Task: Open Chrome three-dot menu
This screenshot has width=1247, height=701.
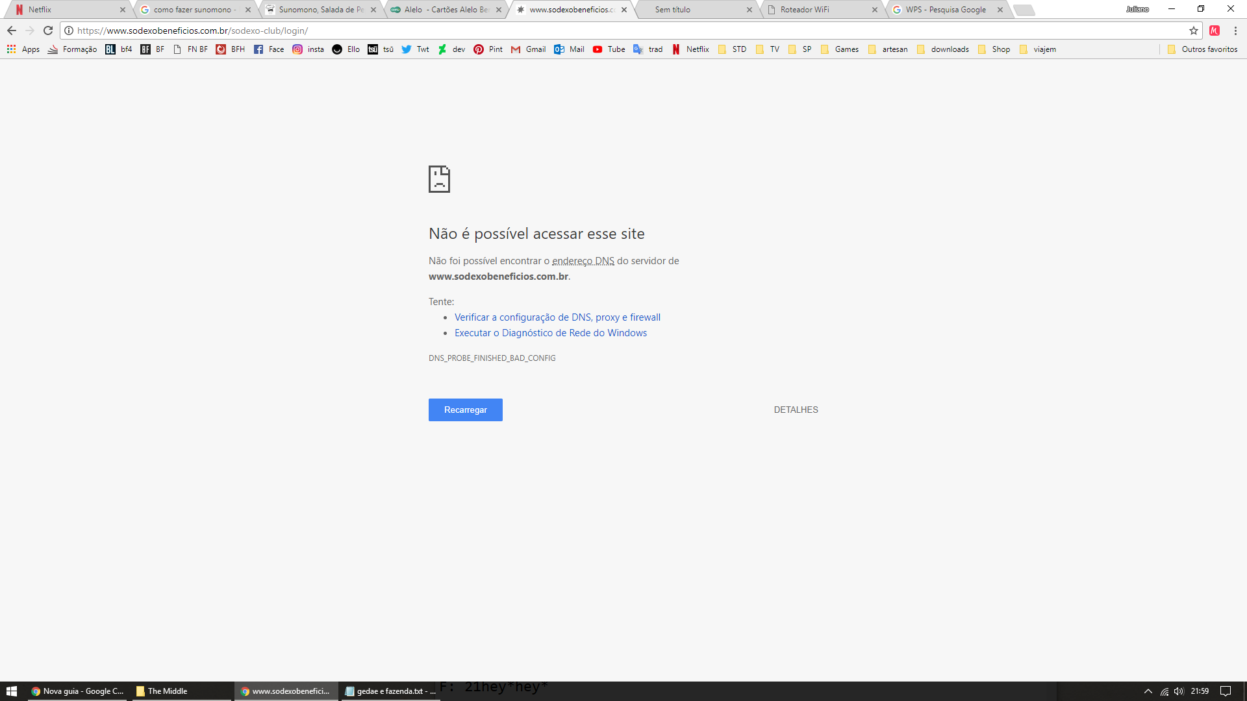Action: coord(1235,31)
